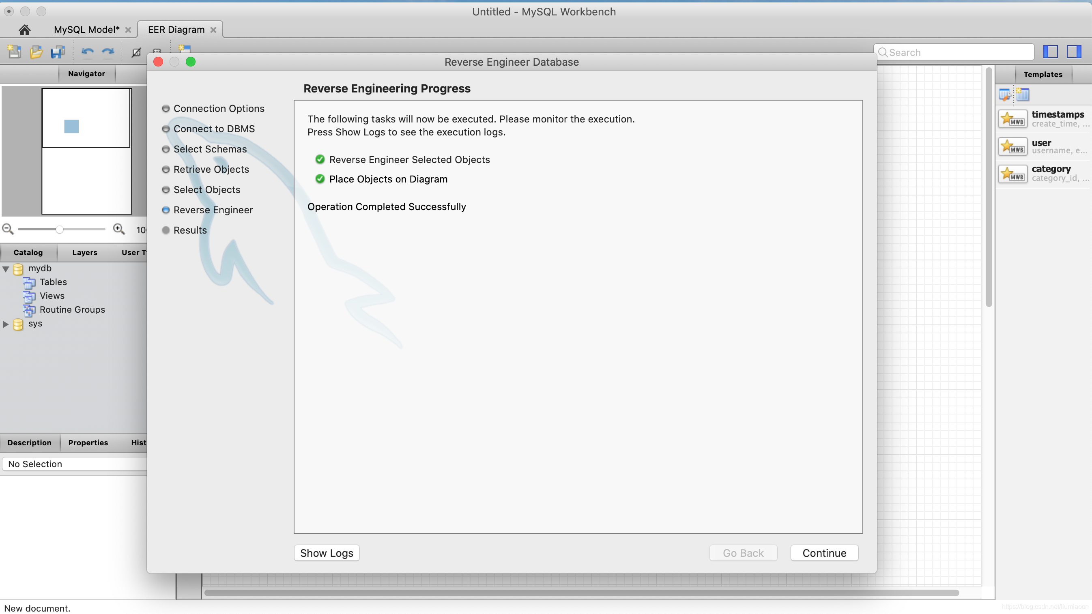
Task: Click the home navigation icon
Action: pyautogui.click(x=25, y=28)
